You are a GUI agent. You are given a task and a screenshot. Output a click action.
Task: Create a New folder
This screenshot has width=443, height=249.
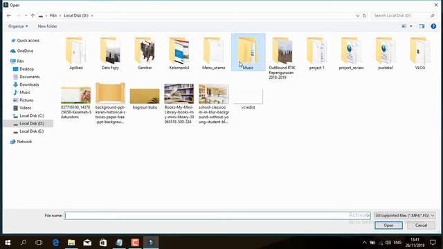48,26
